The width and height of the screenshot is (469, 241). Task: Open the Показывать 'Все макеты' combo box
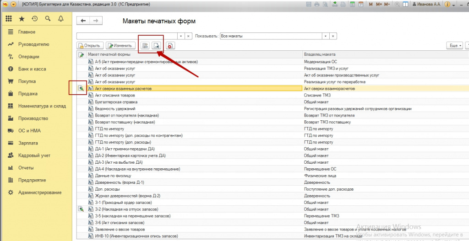[x=271, y=36]
